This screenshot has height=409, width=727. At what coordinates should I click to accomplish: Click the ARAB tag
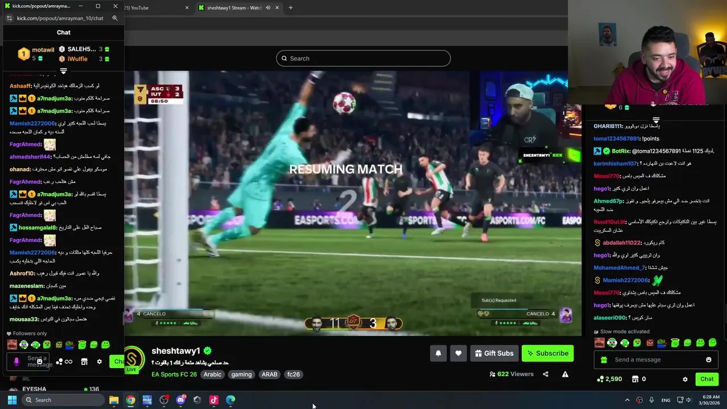click(x=269, y=374)
